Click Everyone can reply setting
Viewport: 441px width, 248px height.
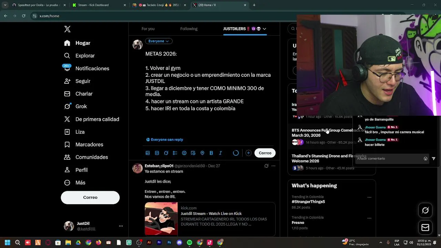tap(165, 140)
